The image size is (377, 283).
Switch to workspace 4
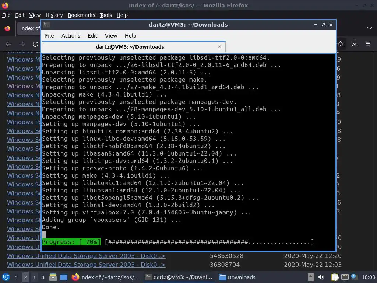[43, 277]
